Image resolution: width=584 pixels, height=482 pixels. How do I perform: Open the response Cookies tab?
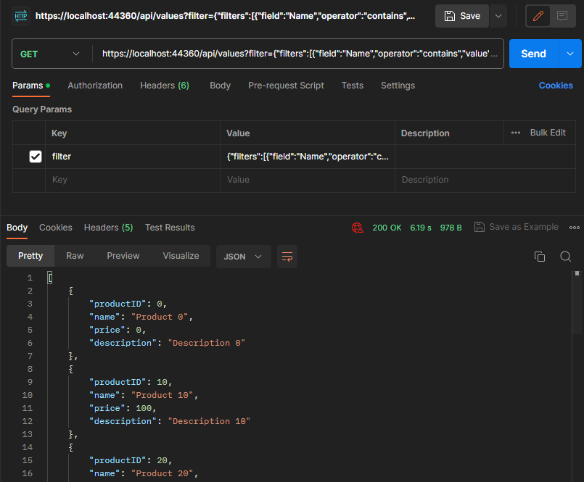pyautogui.click(x=56, y=228)
